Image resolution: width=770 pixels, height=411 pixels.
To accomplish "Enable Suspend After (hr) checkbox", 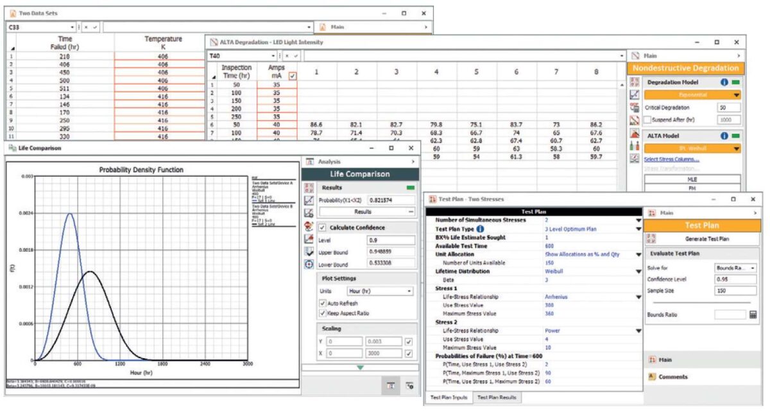I will [648, 120].
